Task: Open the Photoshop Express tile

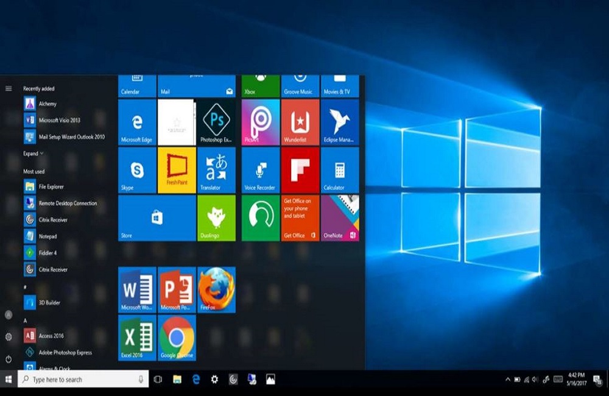Action: [216, 122]
